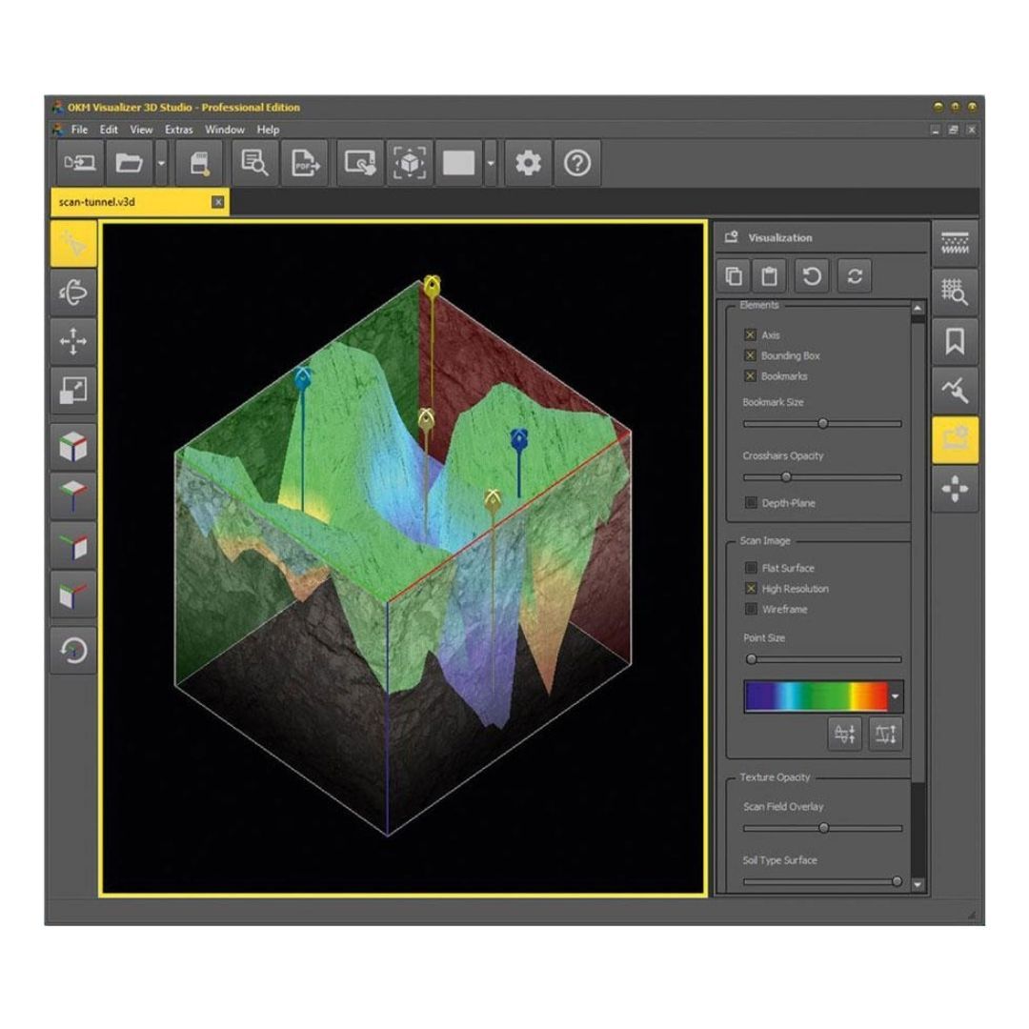Enable the Wireframe scan image mode

[x=752, y=609]
